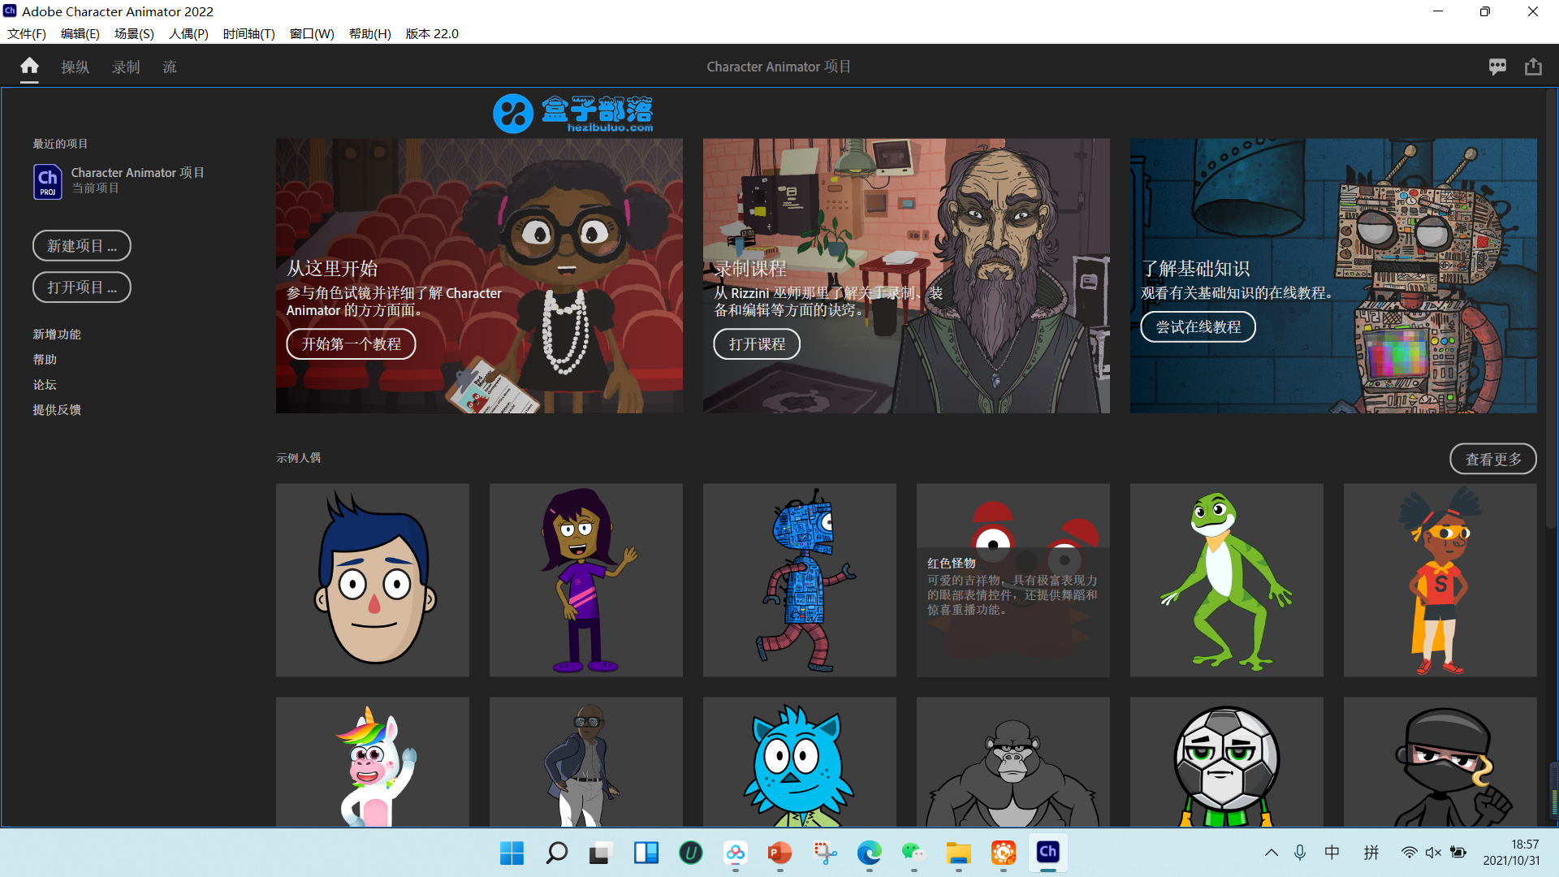Viewport: 1559px width, 877px height.
Task: Go to the Home workspace icon
Action: point(29,67)
